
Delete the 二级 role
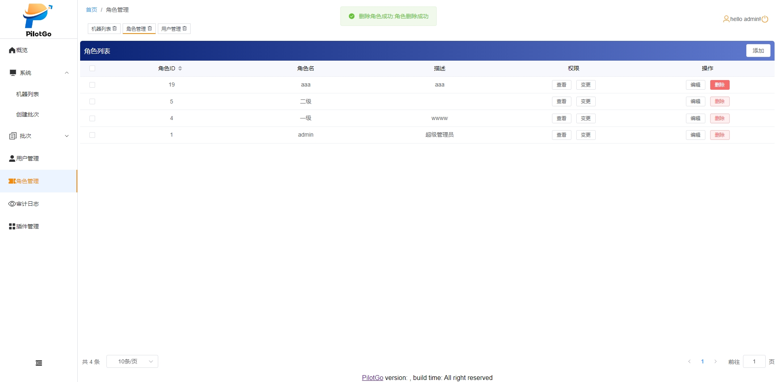tap(720, 101)
